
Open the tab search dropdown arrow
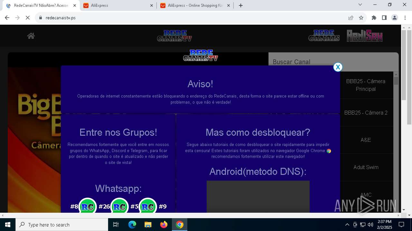360,4
